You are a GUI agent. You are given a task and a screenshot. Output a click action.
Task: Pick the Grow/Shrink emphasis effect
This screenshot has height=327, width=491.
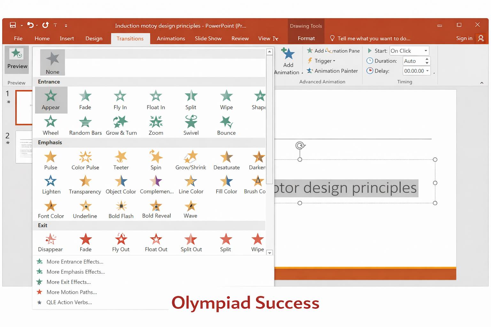[x=191, y=160]
